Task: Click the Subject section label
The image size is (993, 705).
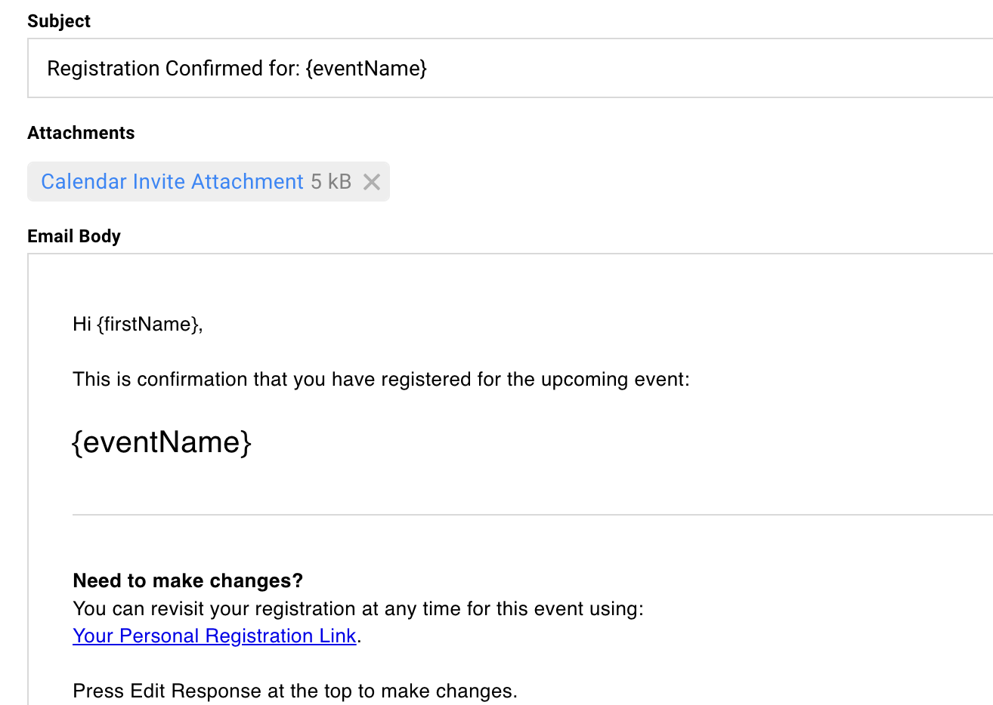Action: pos(58,21)
